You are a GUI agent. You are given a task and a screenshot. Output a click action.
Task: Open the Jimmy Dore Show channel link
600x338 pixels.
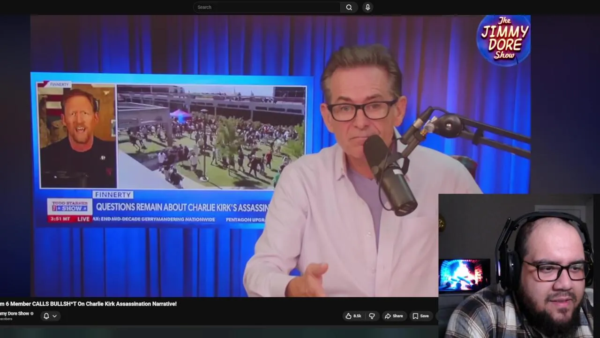(x=15, y=314)
